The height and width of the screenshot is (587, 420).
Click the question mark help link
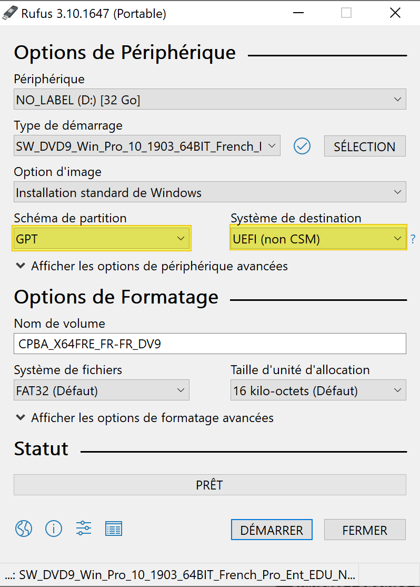[x=413, y=239]
